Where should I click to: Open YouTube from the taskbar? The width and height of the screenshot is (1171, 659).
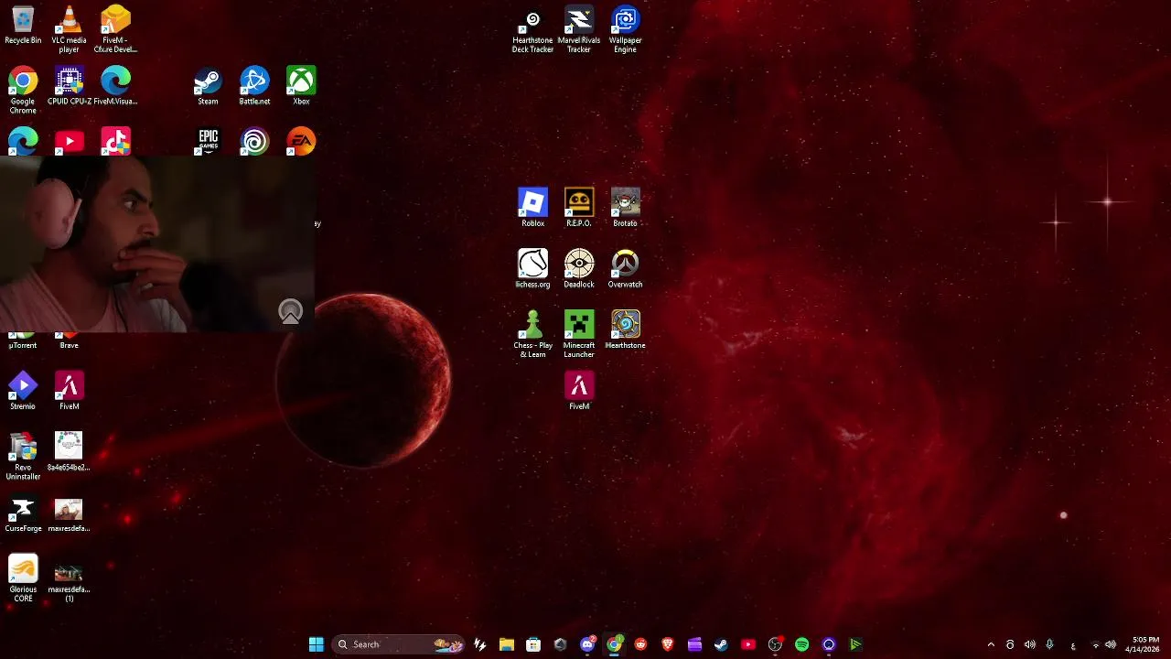(747, 644)
